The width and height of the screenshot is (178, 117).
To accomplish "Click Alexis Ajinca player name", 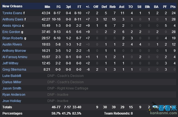I will tap(12, 26).
